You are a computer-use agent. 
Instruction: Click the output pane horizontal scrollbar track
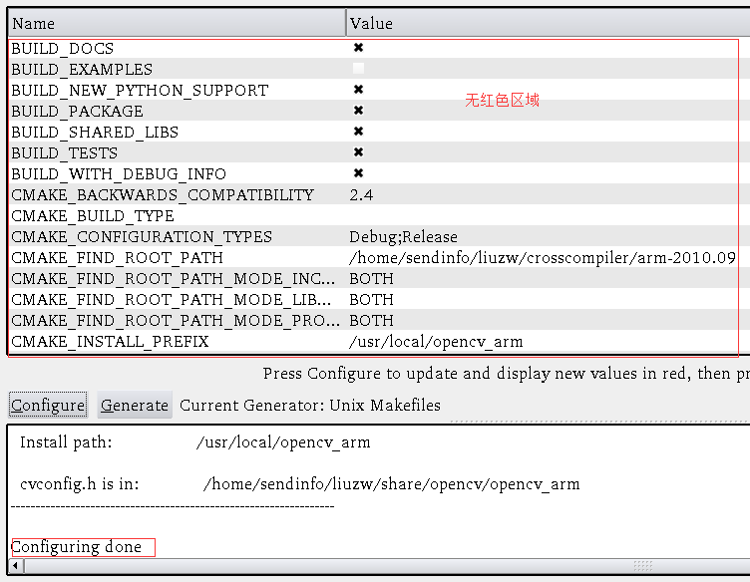(x=387, y=566)
